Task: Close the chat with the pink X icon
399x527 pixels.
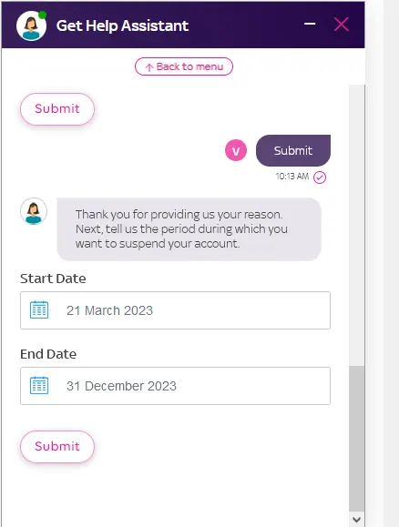Action: tap(341, 25)
